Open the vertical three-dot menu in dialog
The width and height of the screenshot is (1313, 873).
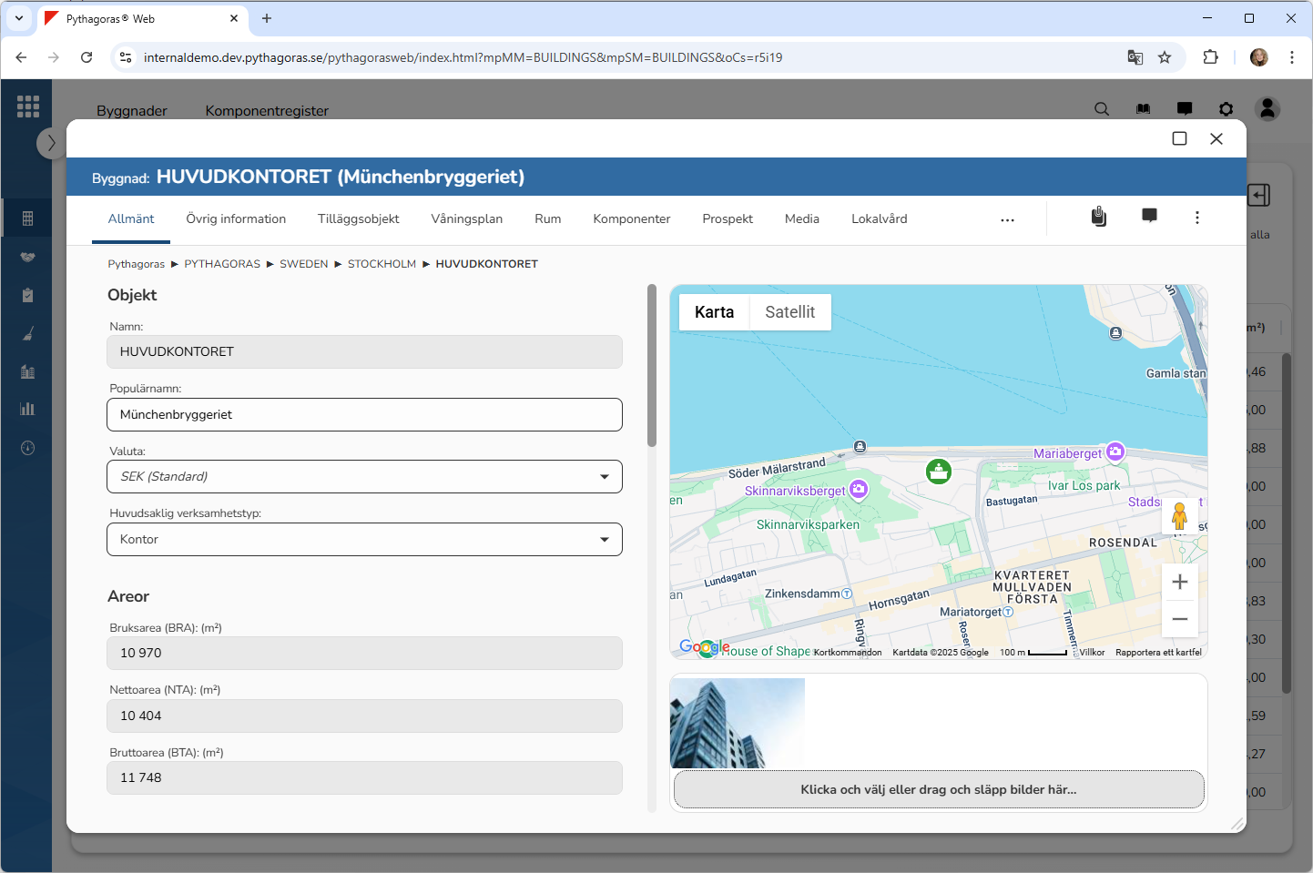point(1196,218)
